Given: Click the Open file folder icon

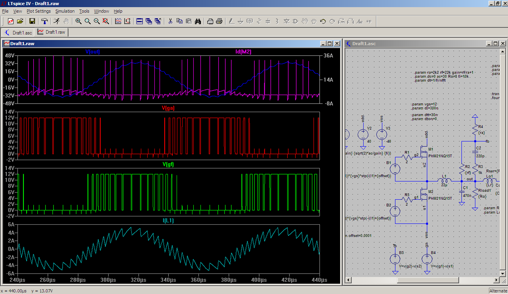Looking at the screenshot, I should [20, 21].
